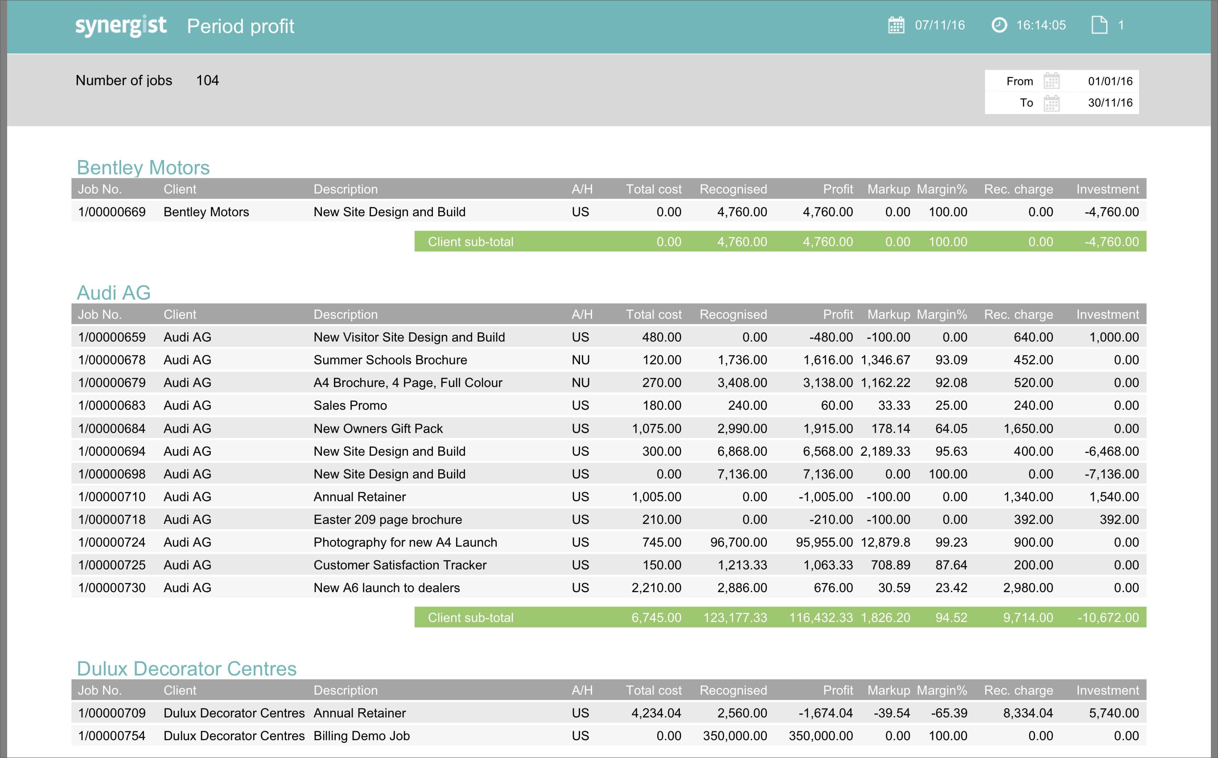Click Audi sub-total recognised 123,177.33
This screenshot has width=1218, height=758.
pyautogui.click(x=735, y=618)
